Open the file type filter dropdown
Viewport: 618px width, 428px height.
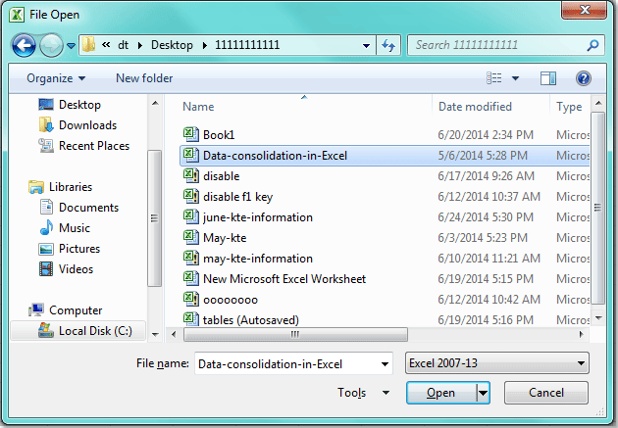coord(496,363)
